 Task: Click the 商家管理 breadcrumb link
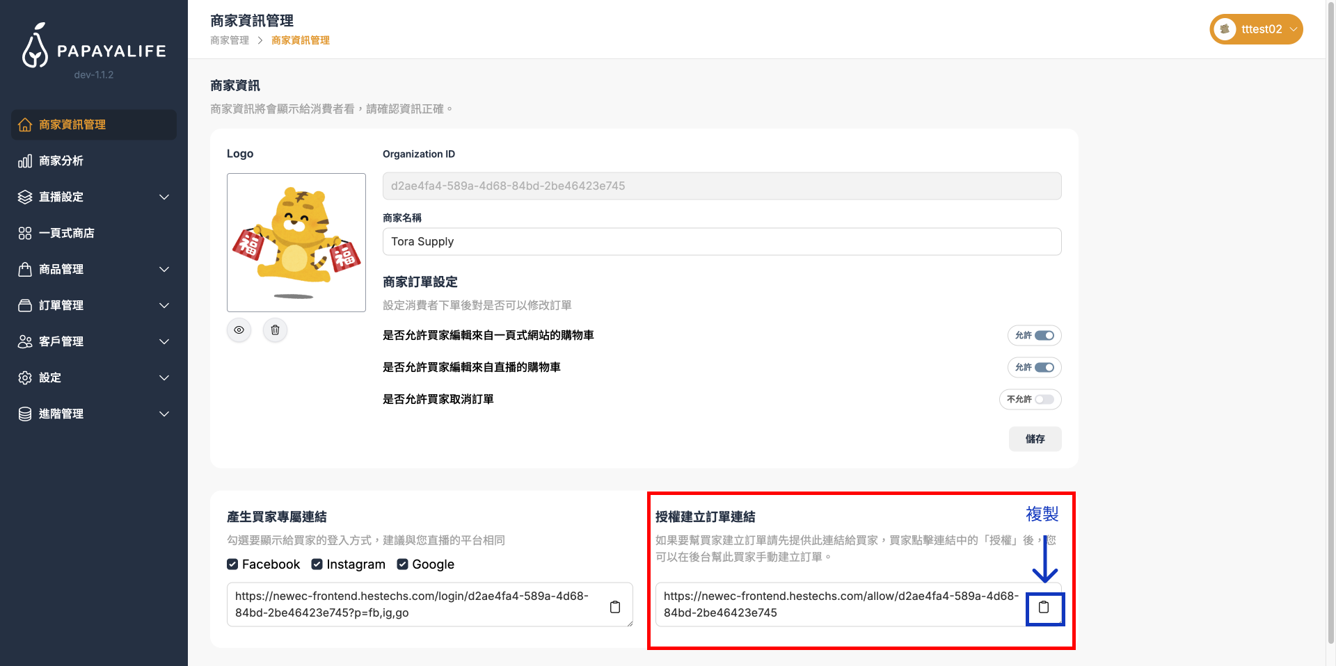230,40
